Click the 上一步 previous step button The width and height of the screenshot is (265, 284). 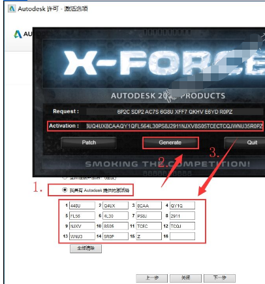click(x=152, y=278)
